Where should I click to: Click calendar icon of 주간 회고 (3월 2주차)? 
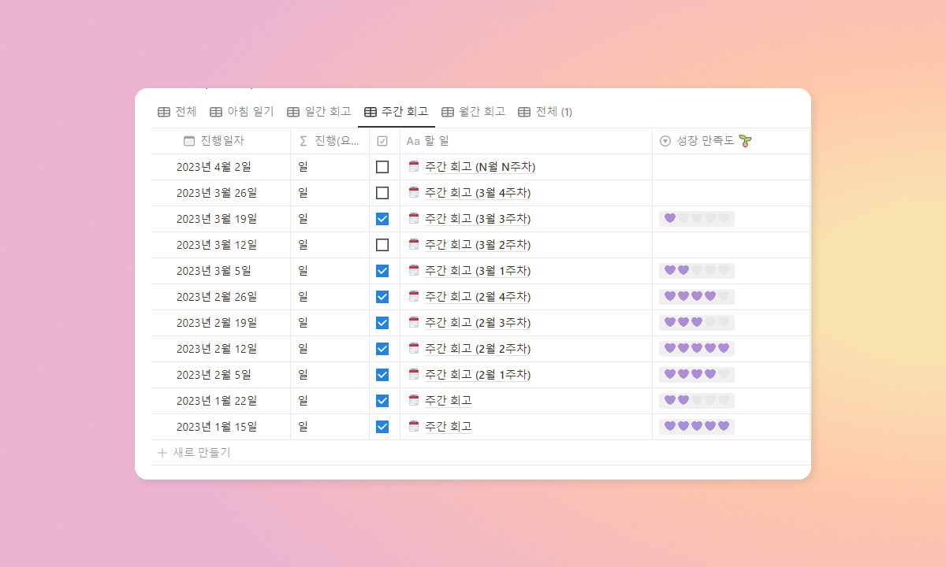pyautogui.click(x=414, y=244)
